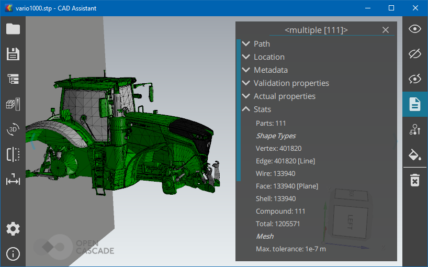Activate the clipping plane tool
This screenshot has height=267, width=428.
coord(13,154)
